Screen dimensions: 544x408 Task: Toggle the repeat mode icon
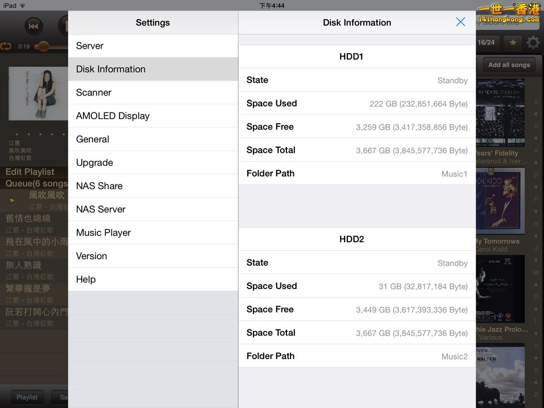(x=6, y=46)
